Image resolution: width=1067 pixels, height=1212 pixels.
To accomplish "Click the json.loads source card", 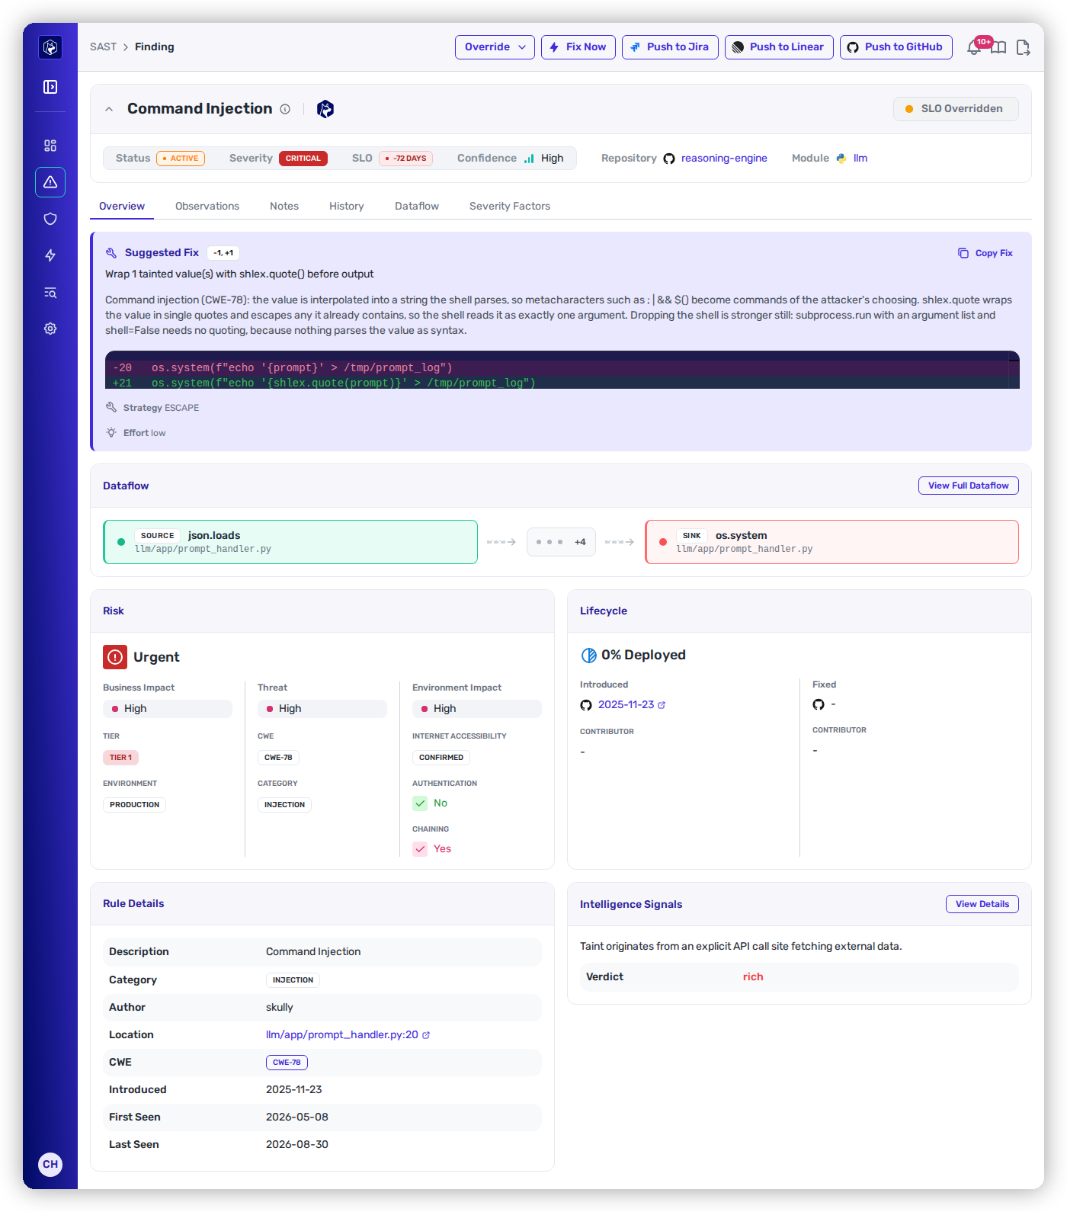I will coord(290,542).
